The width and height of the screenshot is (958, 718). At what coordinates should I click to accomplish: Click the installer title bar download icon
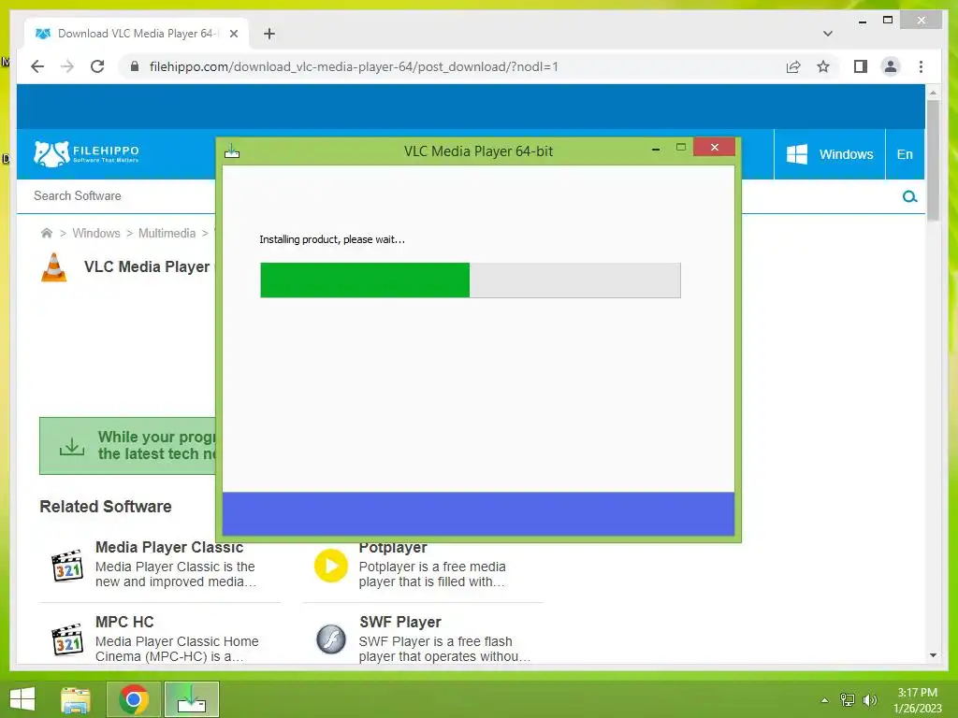232,151
